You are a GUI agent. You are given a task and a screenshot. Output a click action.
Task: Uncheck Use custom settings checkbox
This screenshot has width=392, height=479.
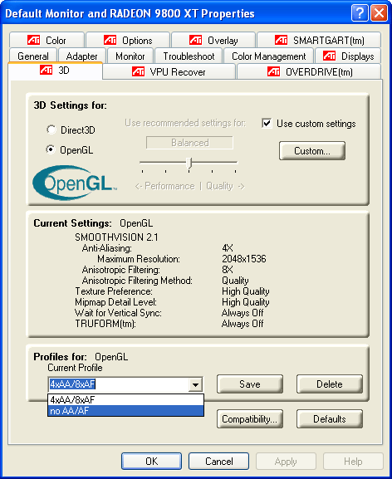click(267, 124)
